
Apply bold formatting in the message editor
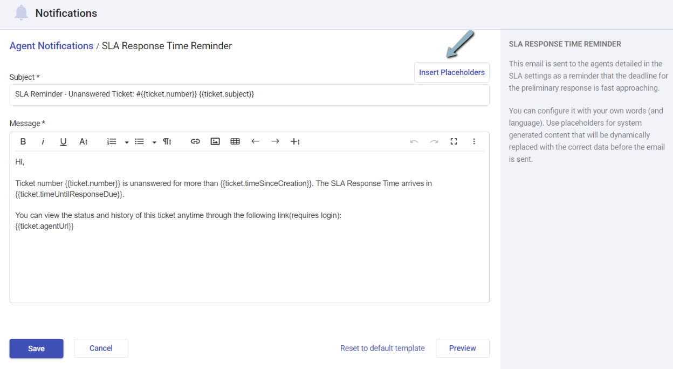[23, 141]
